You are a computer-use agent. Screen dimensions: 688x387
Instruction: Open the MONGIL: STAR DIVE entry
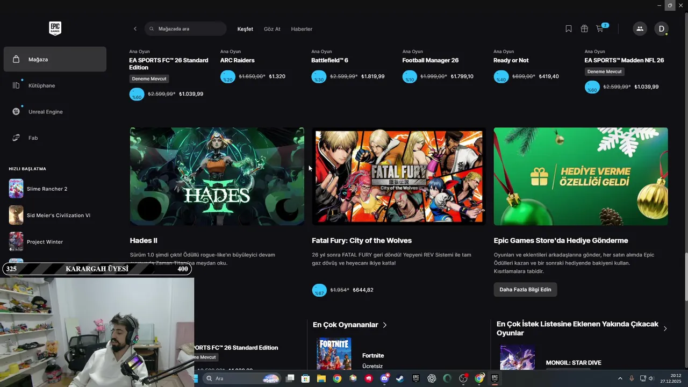[x=574, y=363]
